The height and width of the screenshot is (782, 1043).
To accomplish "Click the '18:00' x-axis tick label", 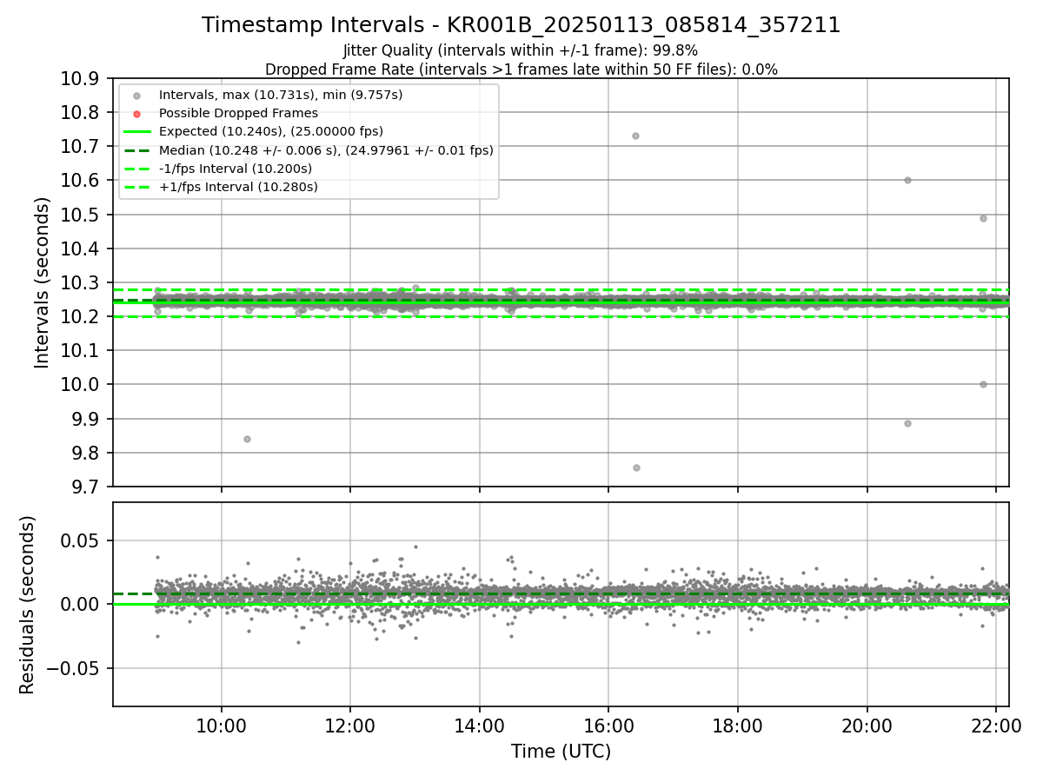I will pyautogui.click(x=737, y=726).
